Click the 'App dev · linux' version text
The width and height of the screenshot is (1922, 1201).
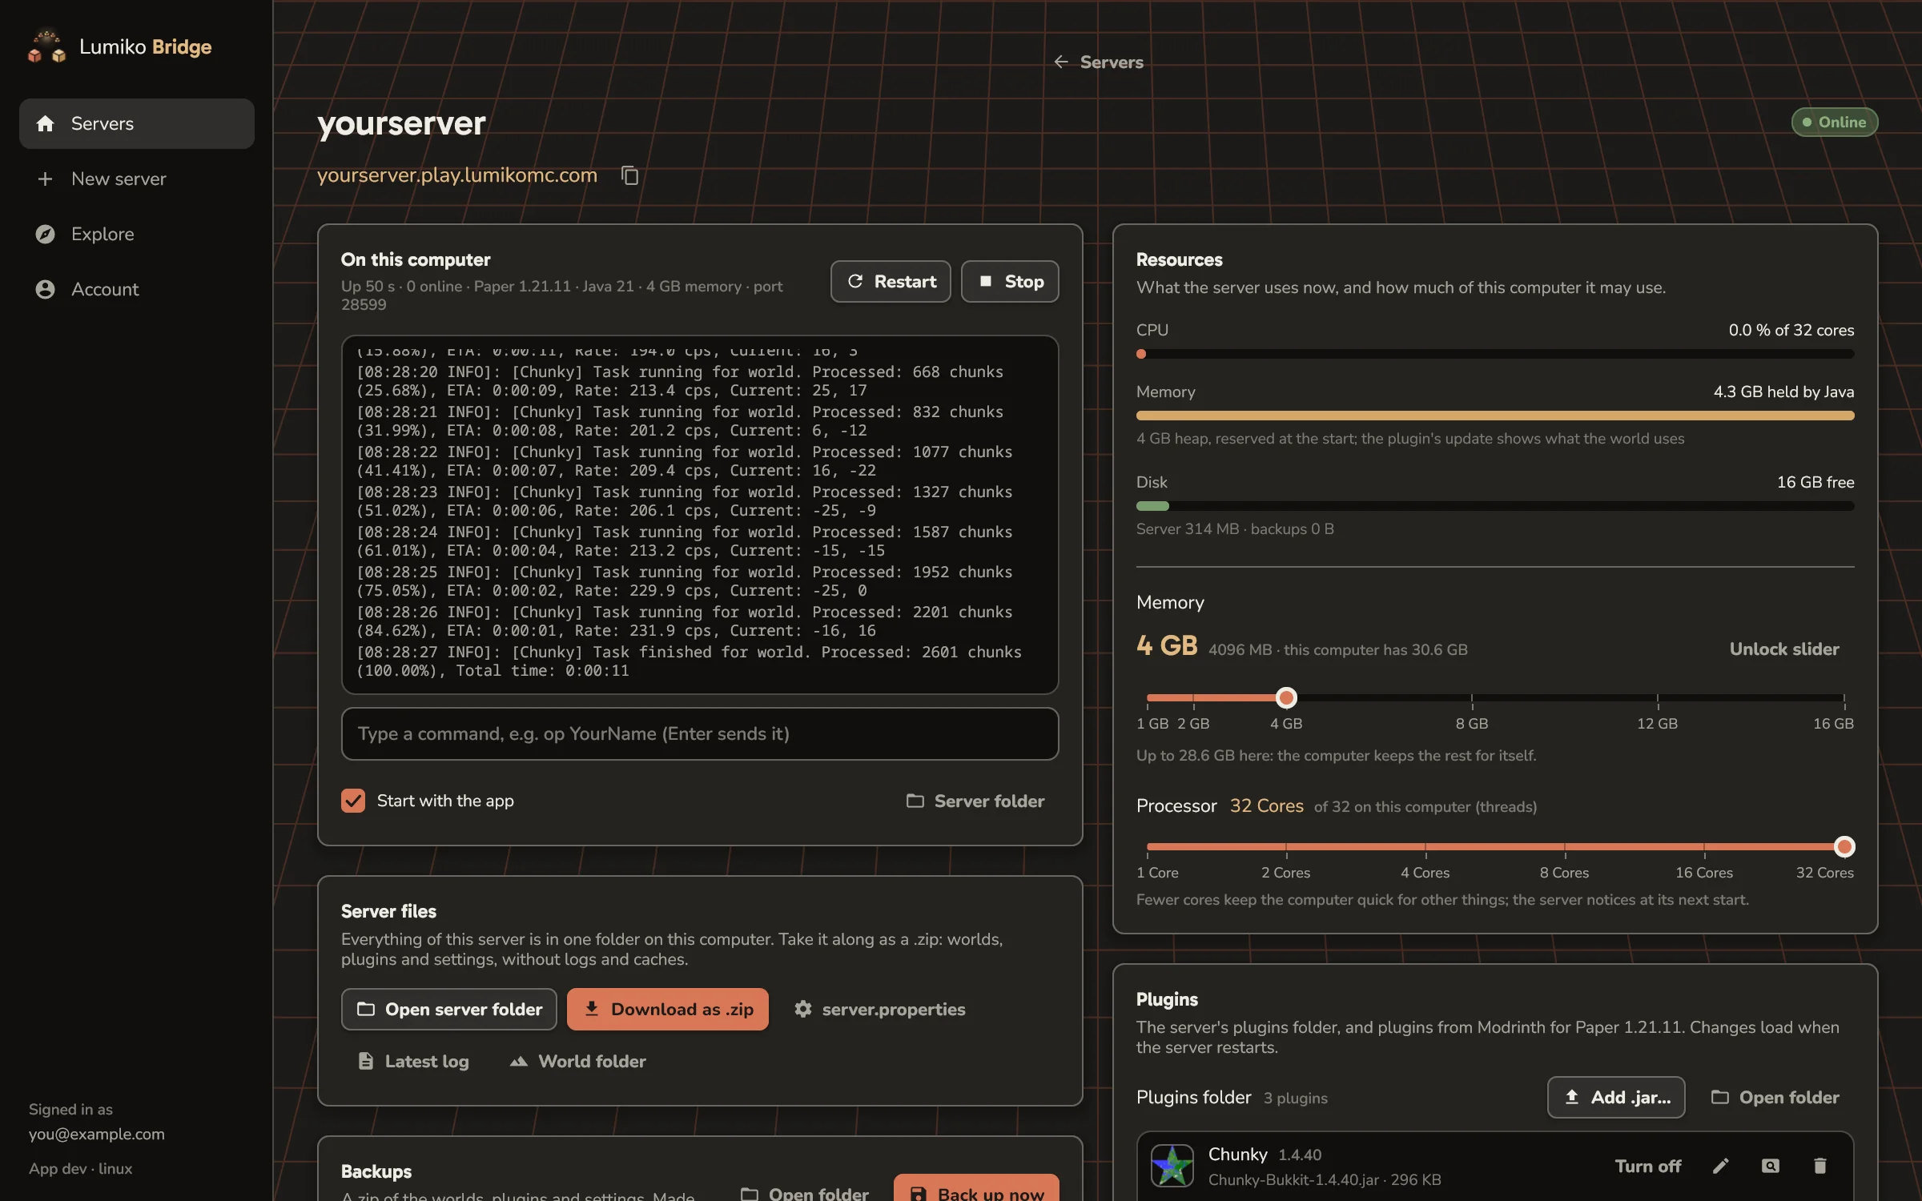pos(81,1168)
